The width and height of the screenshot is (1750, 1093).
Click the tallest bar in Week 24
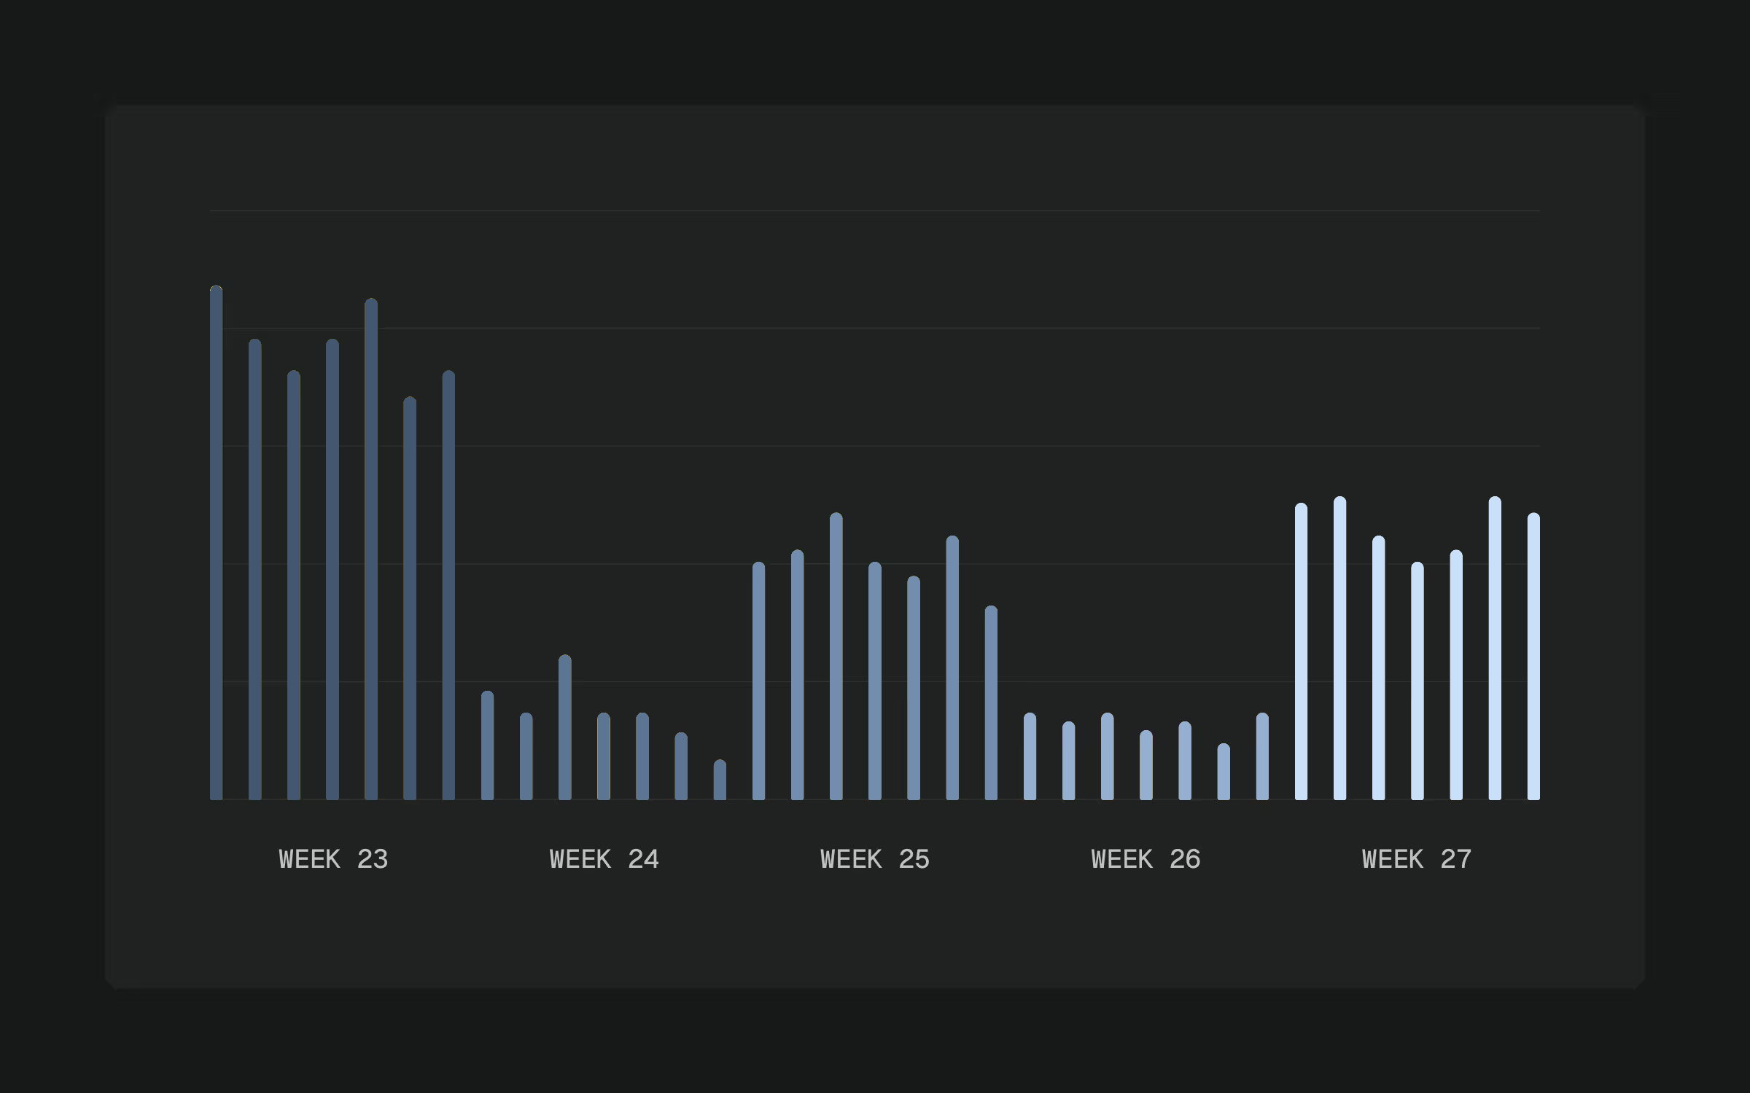(565, 727)
